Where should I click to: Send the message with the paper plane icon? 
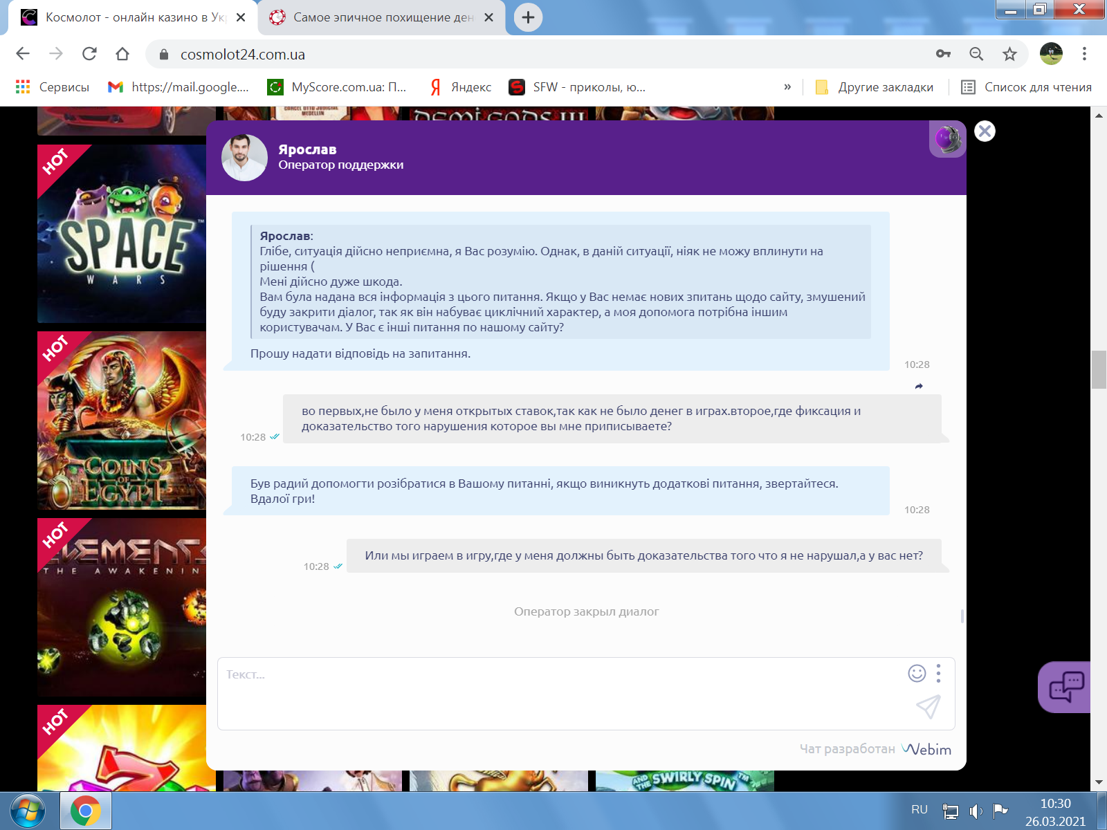tap(928, 706)
